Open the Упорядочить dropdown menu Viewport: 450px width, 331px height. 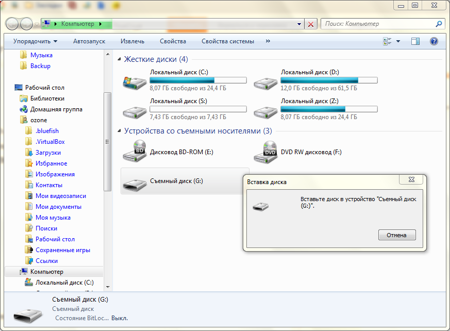35,41
